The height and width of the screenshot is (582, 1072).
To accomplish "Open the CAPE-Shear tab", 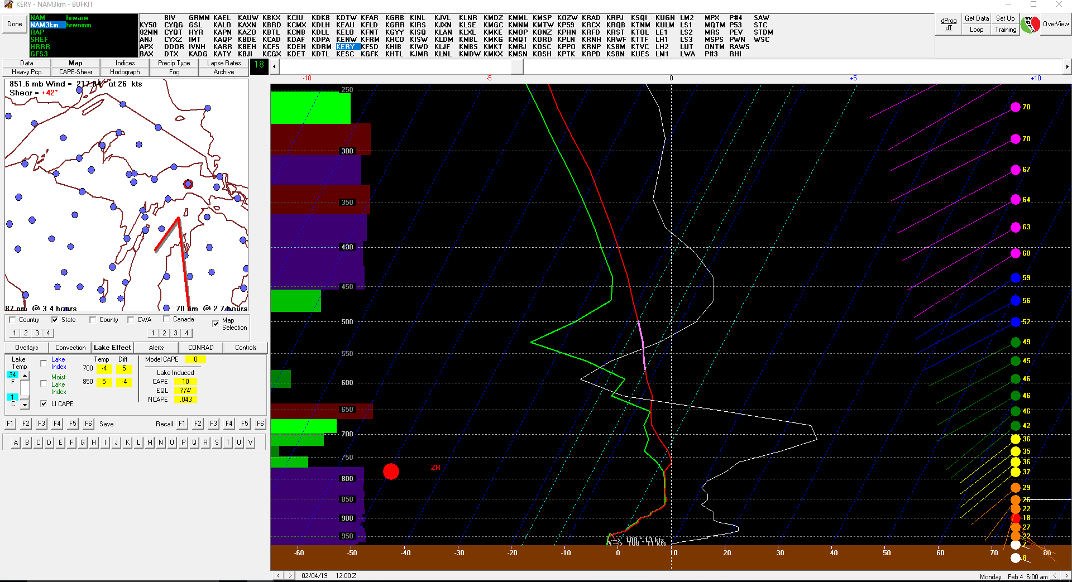I will pos(76,72).
